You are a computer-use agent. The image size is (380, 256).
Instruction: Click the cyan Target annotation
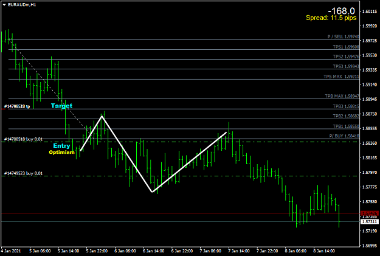(61, 106)
